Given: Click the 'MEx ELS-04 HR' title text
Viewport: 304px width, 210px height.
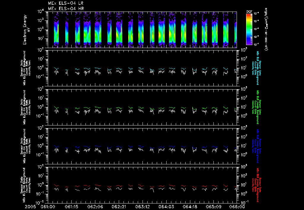Looking at the screenshot, I should coord(66,9).
